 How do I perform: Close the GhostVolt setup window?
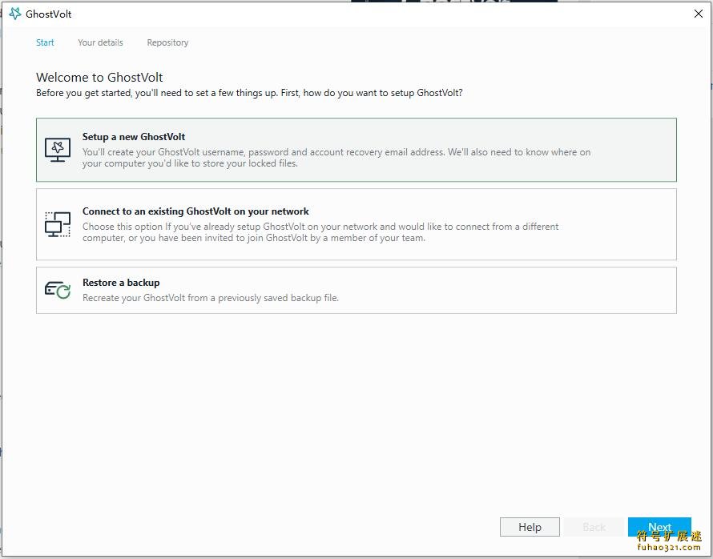(699, 14)
